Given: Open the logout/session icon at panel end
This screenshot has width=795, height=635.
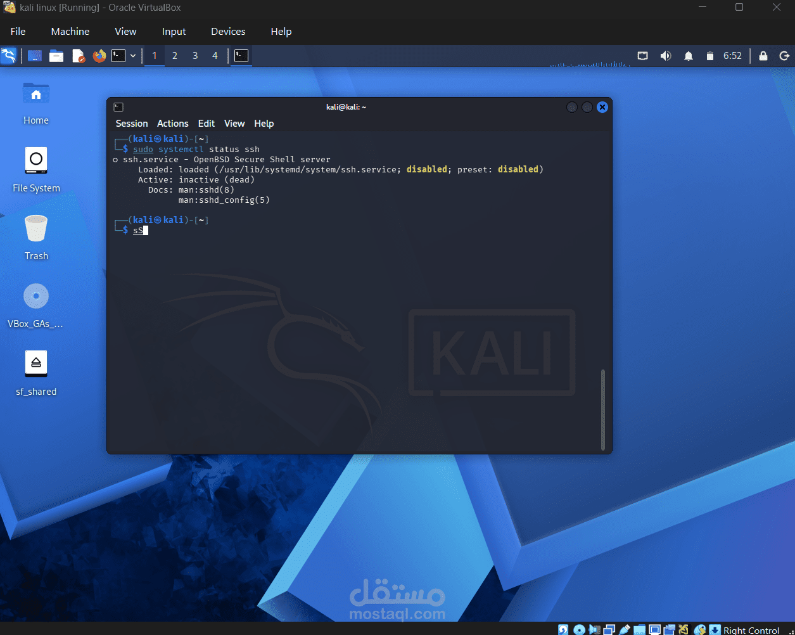Looking at the screenshot, I should (784, 56).
